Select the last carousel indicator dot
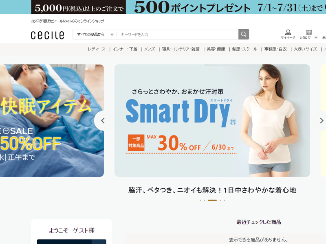The width and height of the screenshot is (326, 244). click(225, 200)
